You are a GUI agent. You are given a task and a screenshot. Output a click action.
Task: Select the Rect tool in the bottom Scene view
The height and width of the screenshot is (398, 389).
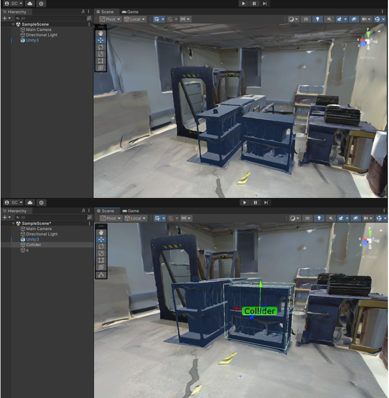[x=101, y=260]
